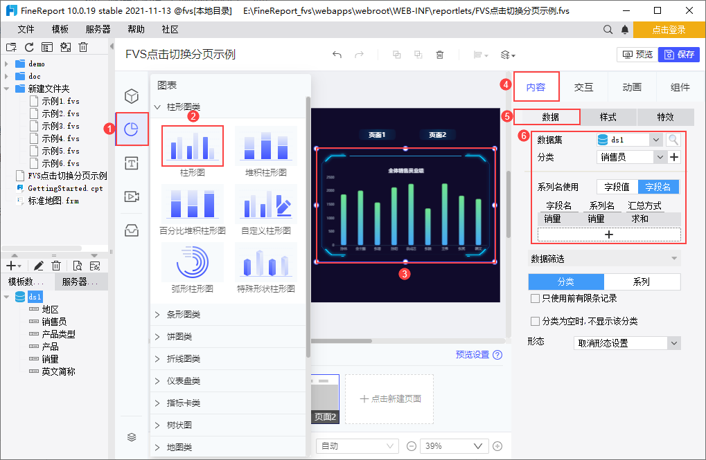Click the zoom out minus icon
Image resolution: width=706 pixels, height=460 pixels.
(x=411, y=446)
